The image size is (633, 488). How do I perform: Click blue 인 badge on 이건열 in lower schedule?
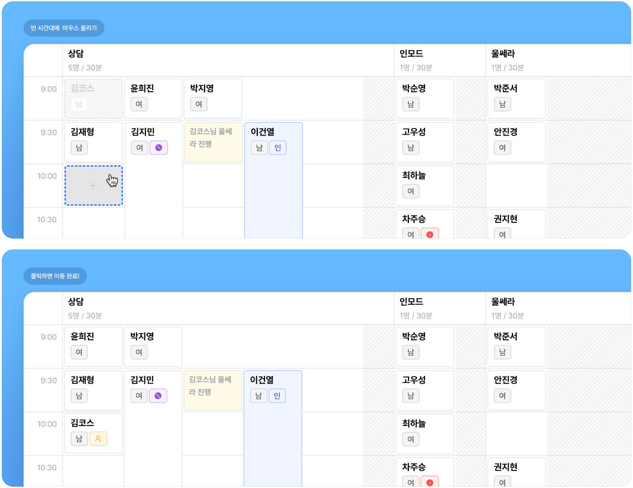(x=277, y=396)
